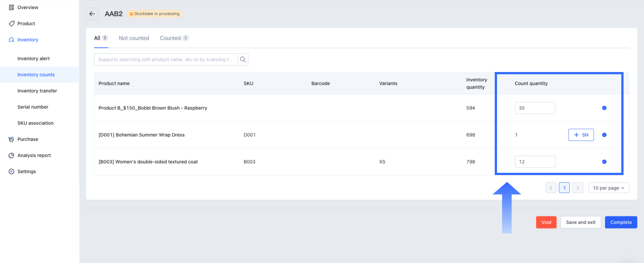Image resolution: width=644 pixels, height=263 pixels.
Task: Click the Inventory house icon
Action: pos(11,40)
